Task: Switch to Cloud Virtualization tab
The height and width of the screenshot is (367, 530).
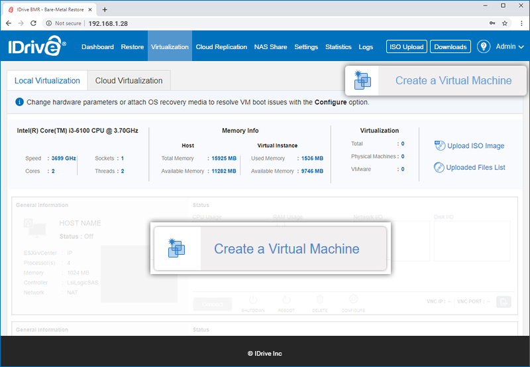Action: click(129, 80)
